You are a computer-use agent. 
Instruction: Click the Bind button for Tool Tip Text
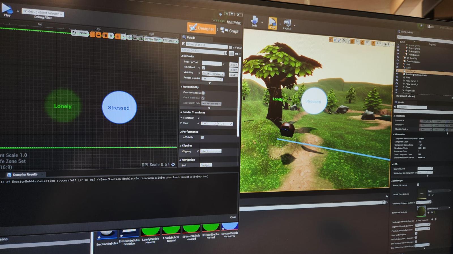(233, 65)
